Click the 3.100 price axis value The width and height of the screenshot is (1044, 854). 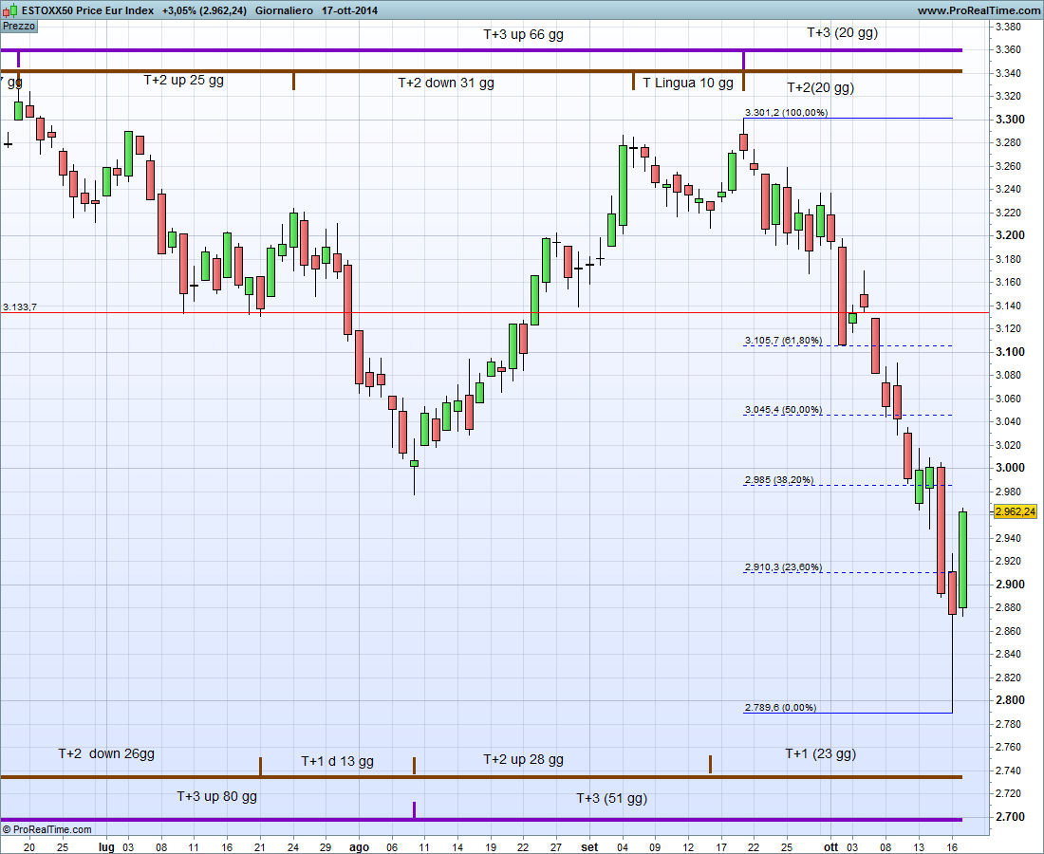1010,352
